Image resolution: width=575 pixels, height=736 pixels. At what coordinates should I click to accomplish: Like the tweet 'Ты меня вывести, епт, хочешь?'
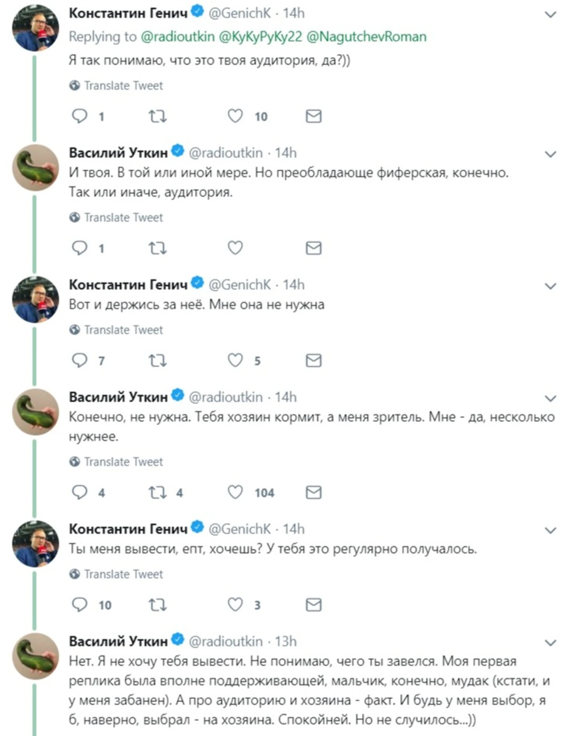point(235,605)
